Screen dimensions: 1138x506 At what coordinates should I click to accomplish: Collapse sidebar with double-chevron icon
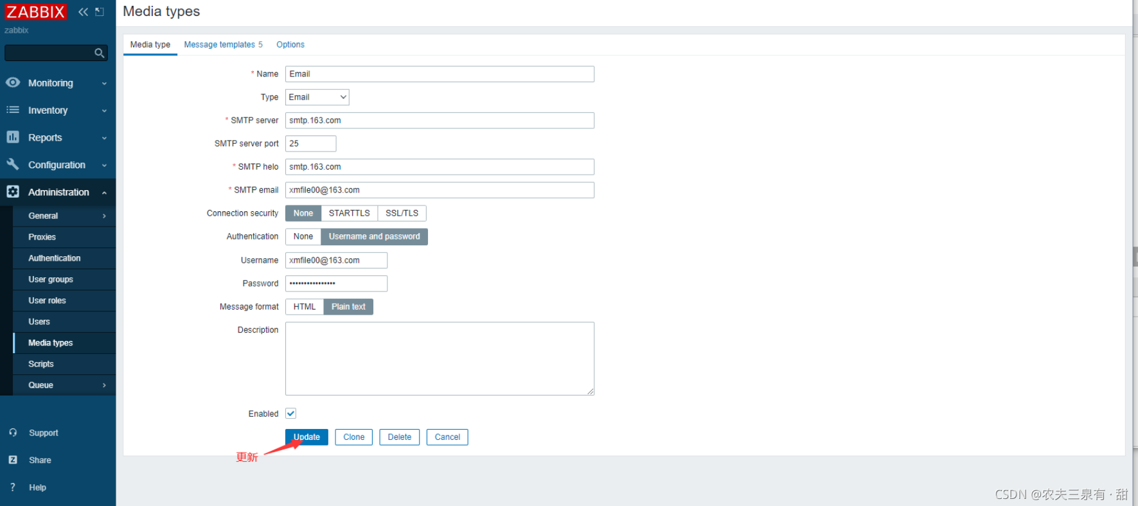83,12
